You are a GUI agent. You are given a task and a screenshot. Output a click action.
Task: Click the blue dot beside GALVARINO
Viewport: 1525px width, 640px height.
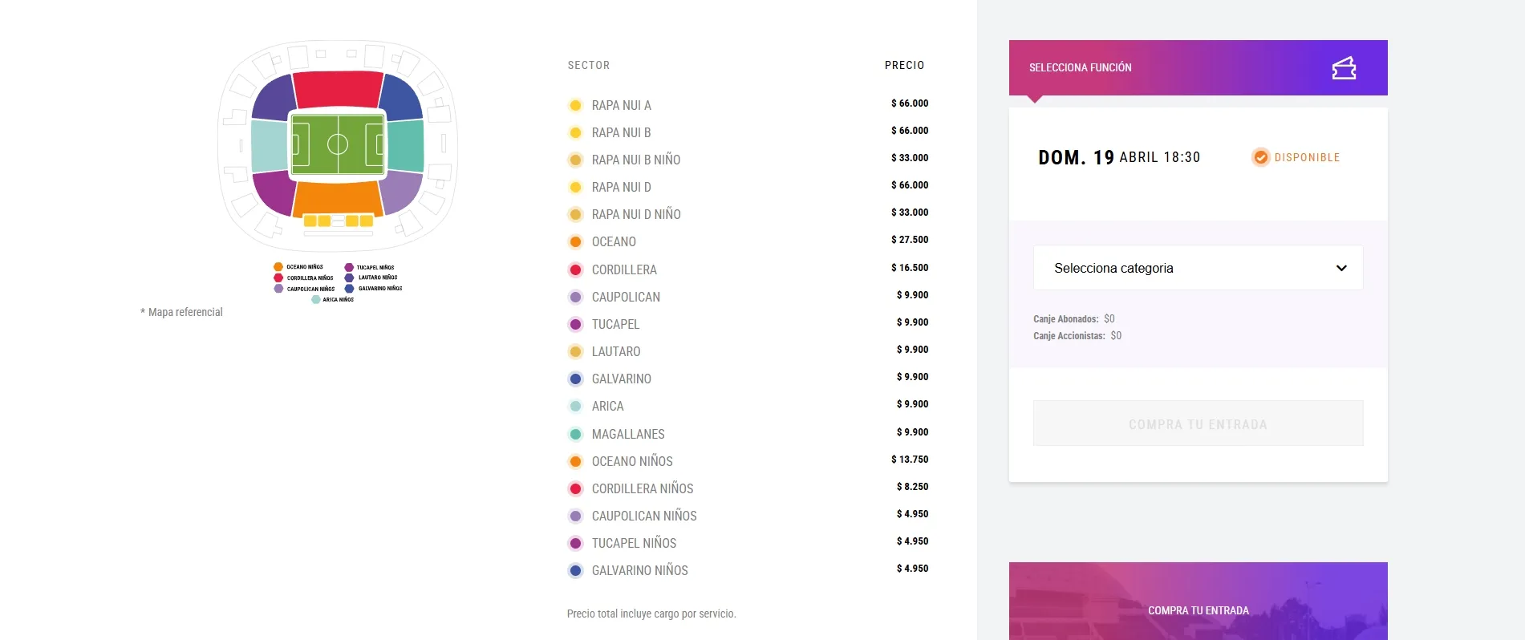pos(575,379)
